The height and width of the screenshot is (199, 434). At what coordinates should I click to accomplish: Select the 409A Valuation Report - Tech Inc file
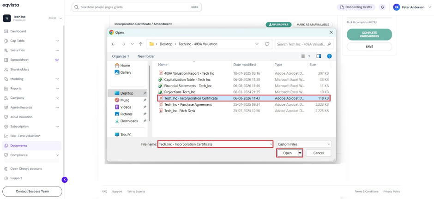tap(244, 73)
